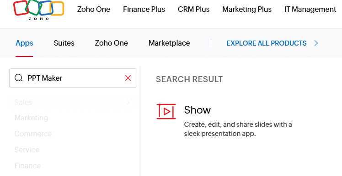Open the Show search result title
Screen dimensions: 342x176
point(198,110)
